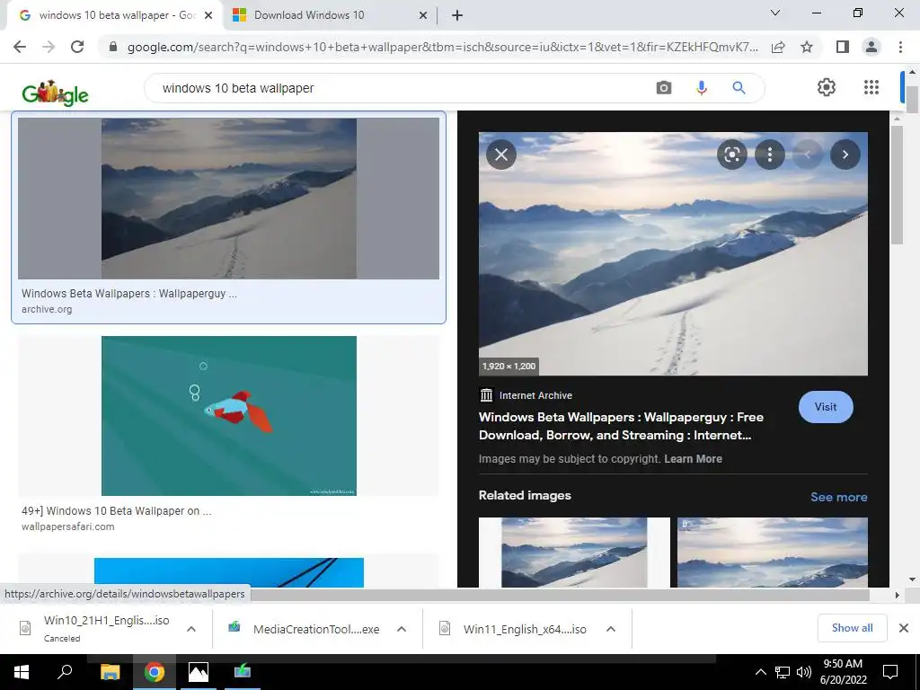Viewport: 920px width, 690px height.
Task: Open the wallpapersafari.com result link
Action: [68, 526]
